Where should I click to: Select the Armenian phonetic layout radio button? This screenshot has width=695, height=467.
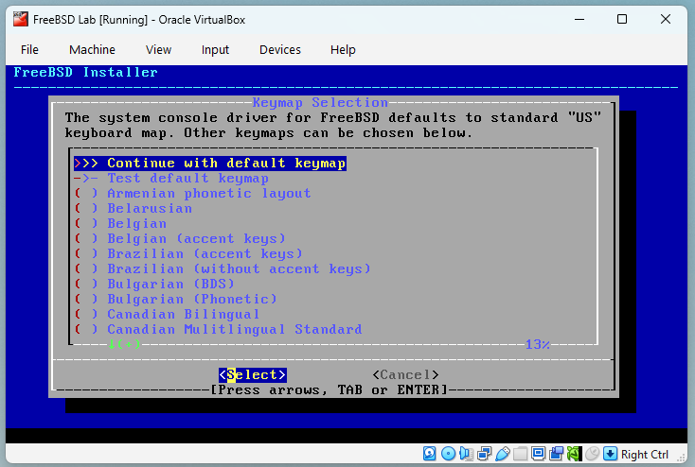pos(86,194)
